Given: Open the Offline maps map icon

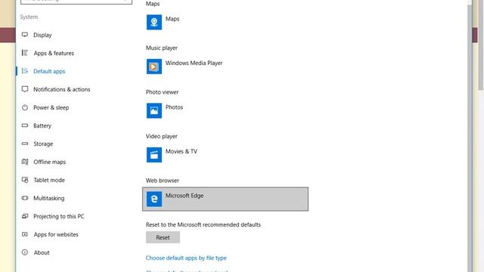Looking at the screenshot, I should [25, 162].
